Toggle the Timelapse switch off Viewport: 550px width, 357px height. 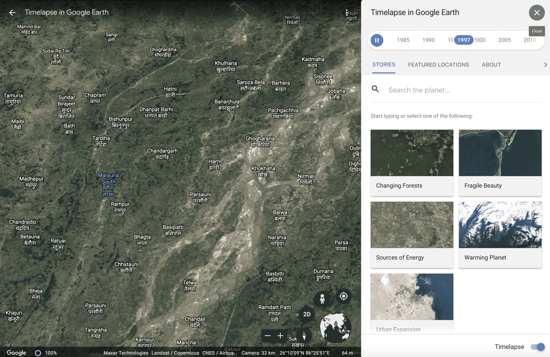tap(538, 347)
